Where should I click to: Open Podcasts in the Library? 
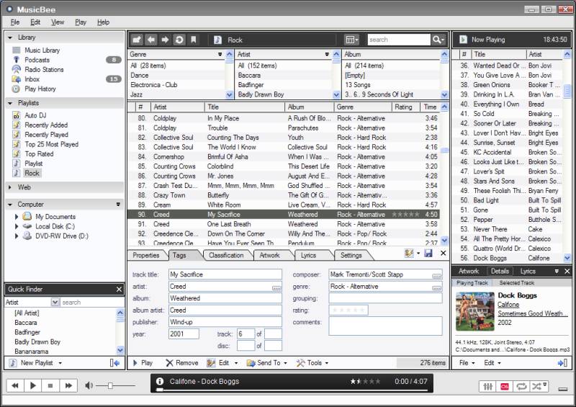37,60
